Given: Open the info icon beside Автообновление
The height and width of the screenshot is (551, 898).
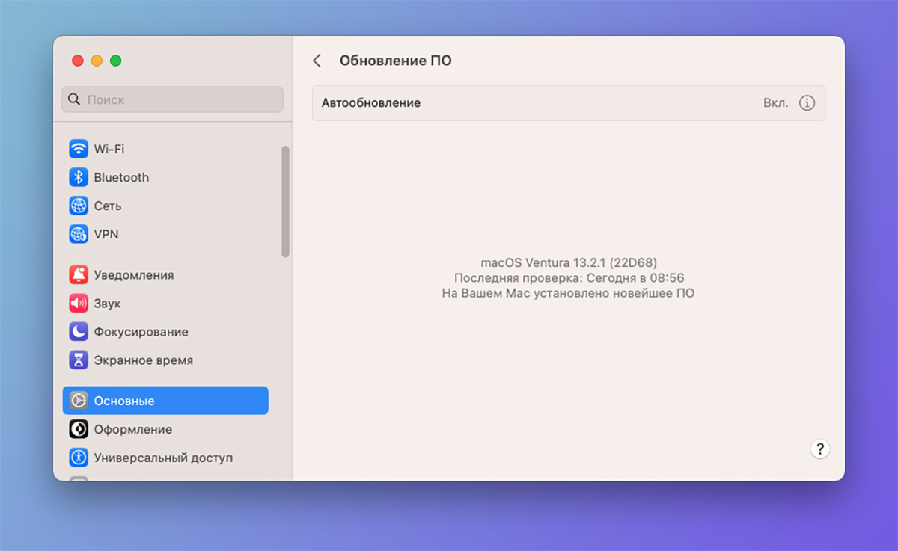Looking at the screenshot, I should coord(807,103).
